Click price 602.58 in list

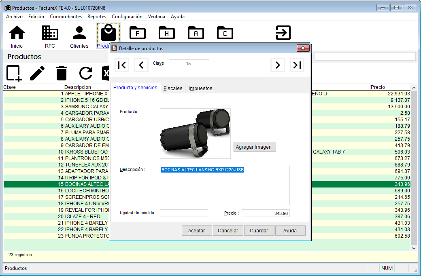[x=402, y=236]
